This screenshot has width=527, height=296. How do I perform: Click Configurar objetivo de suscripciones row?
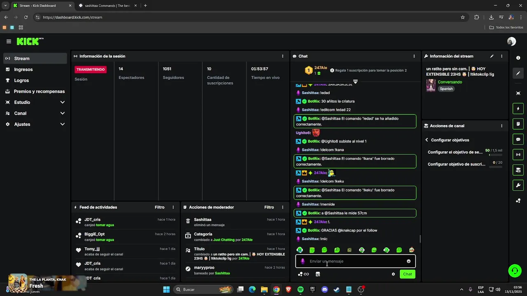click(465, 164)
